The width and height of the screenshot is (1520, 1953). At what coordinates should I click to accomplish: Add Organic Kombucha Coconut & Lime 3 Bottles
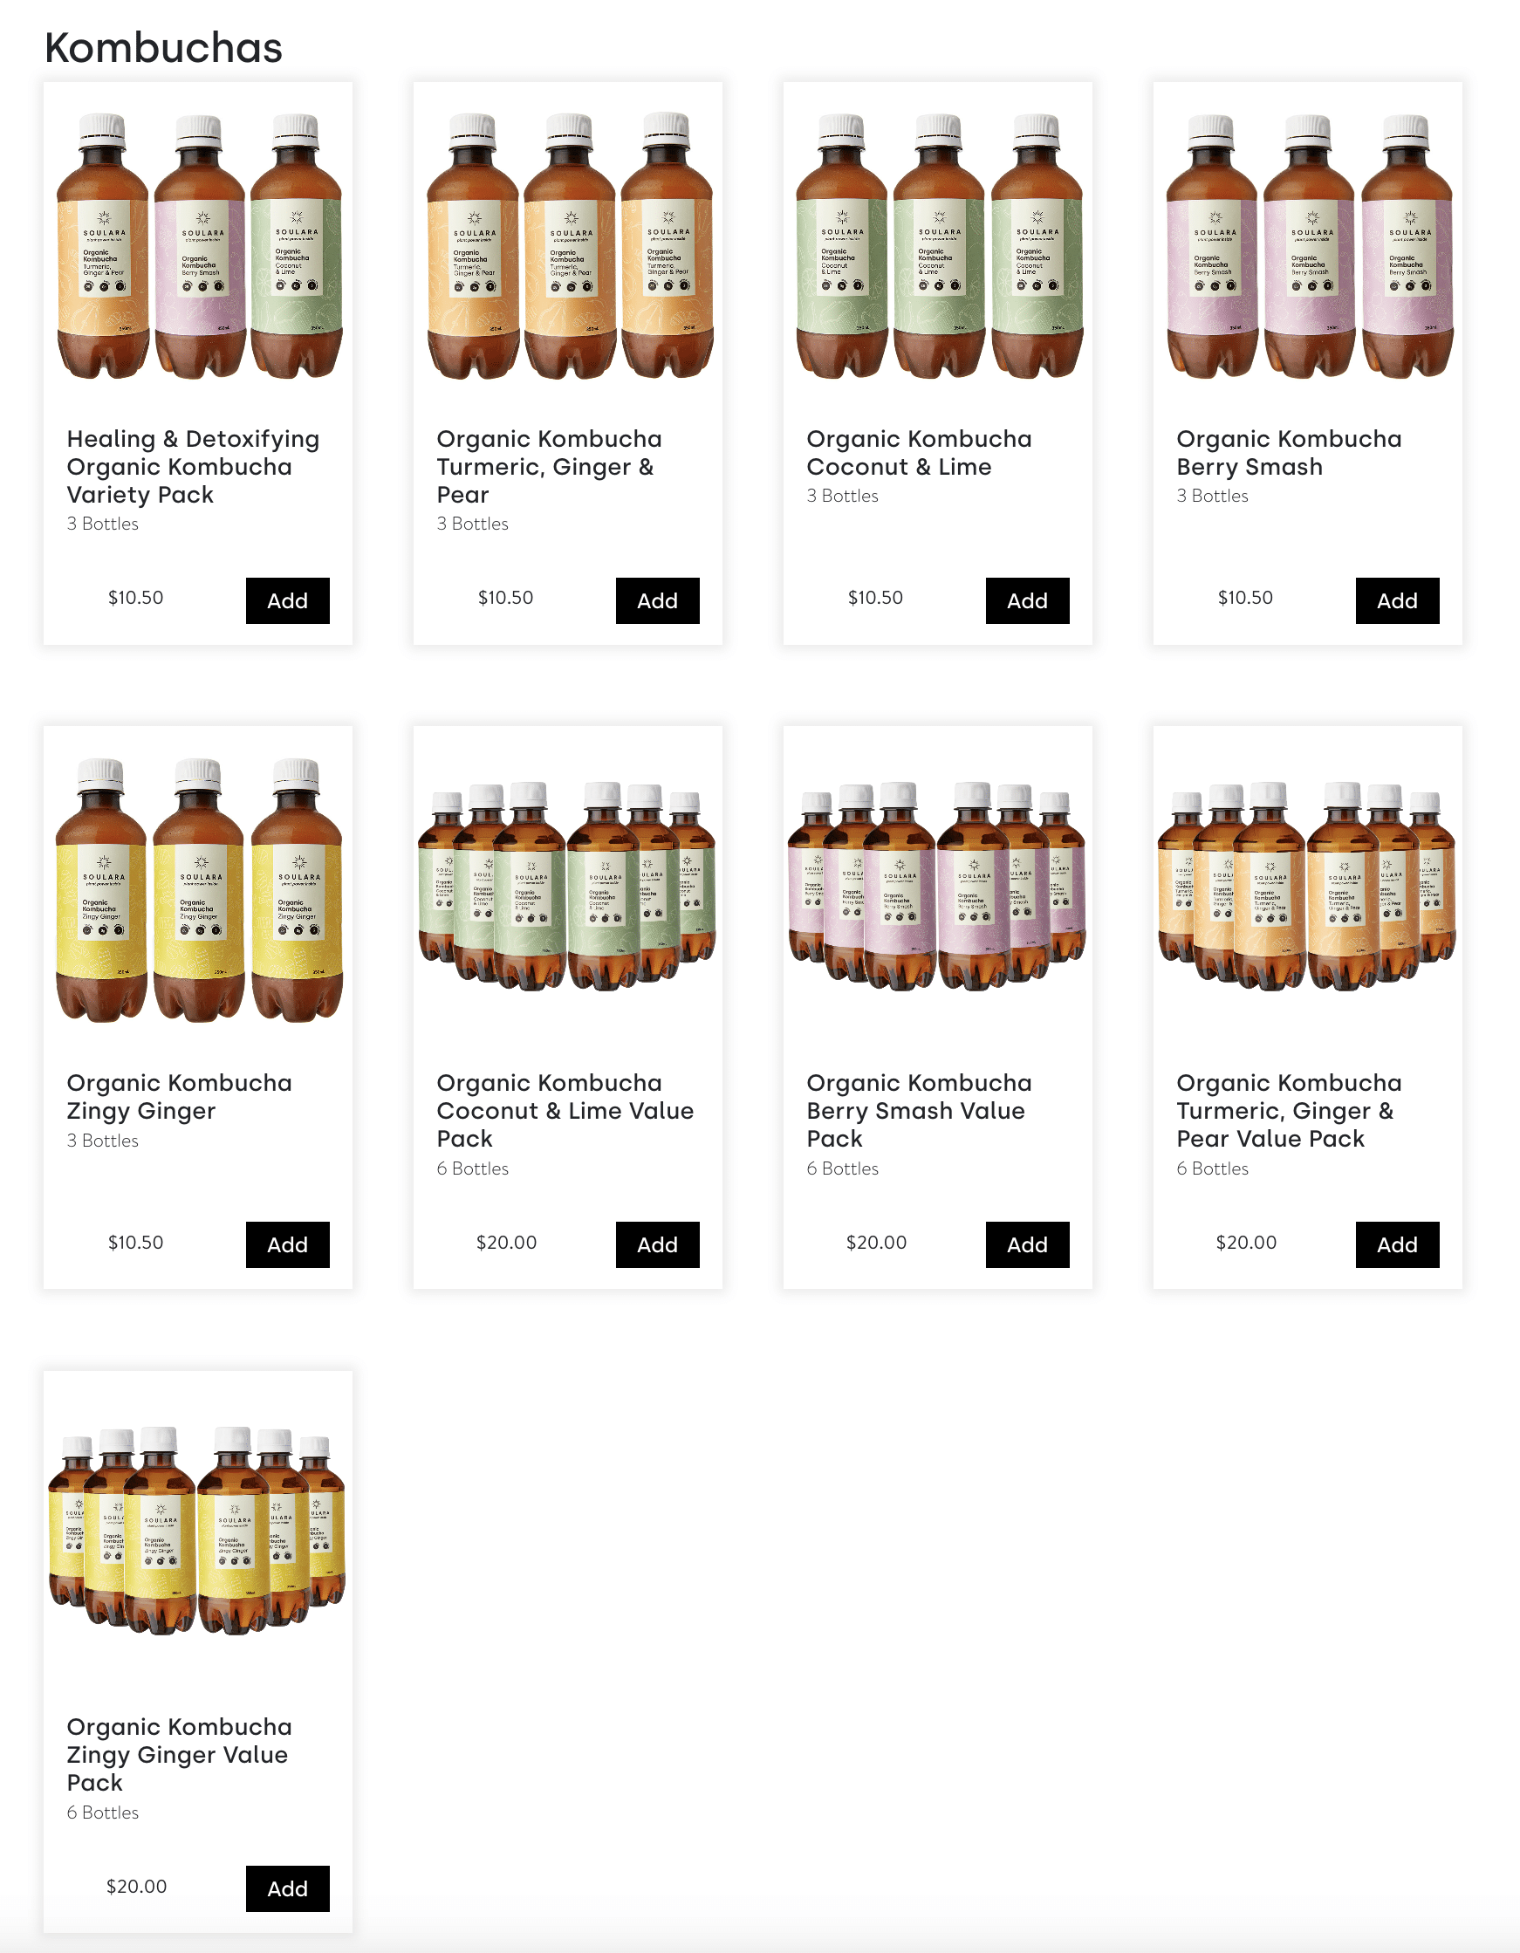pyautogui.click(x=1027, y=601)
